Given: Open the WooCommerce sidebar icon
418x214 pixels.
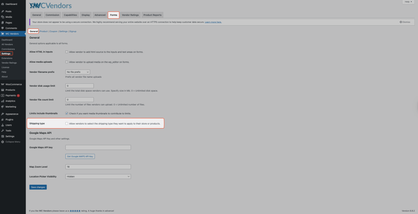Looking at the screenshot, I should pyautogui.click(x=3, y=84).
